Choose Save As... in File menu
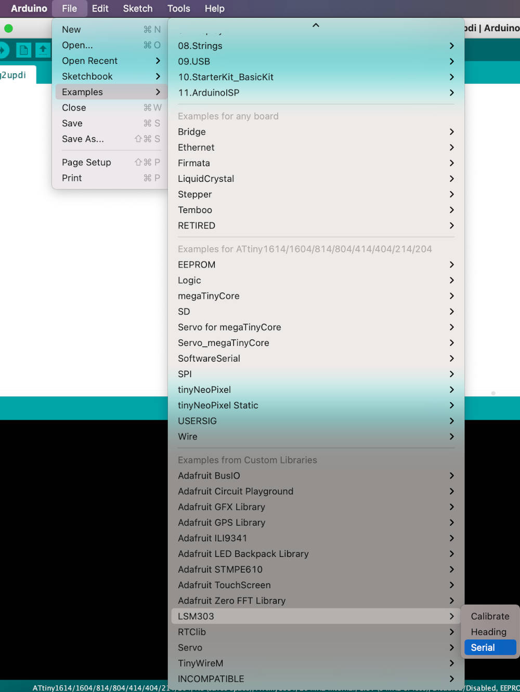The image size is (520, 692). pos(111,139)
